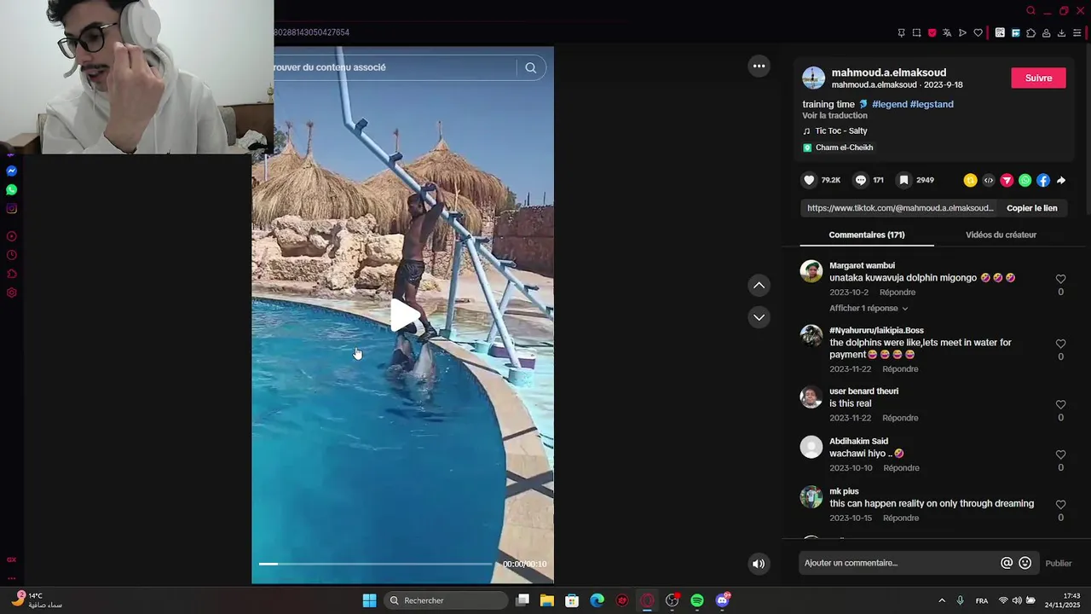Open the sidebar player icon
1091x614 pixels.
(x=12, y=236)
